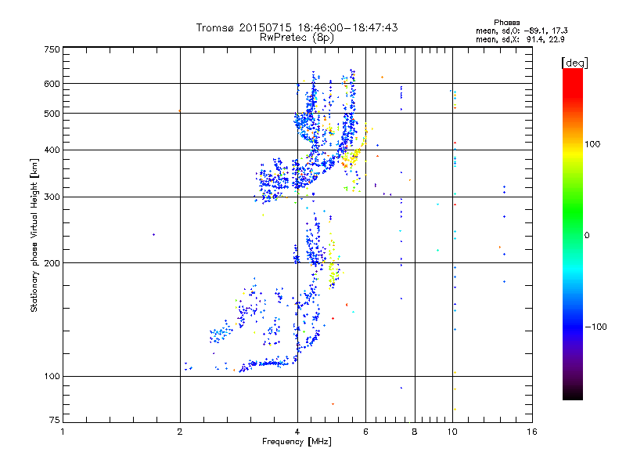Click the colorbar tick label "0"
Screen dimensions: 626x470
click(587, 236)
